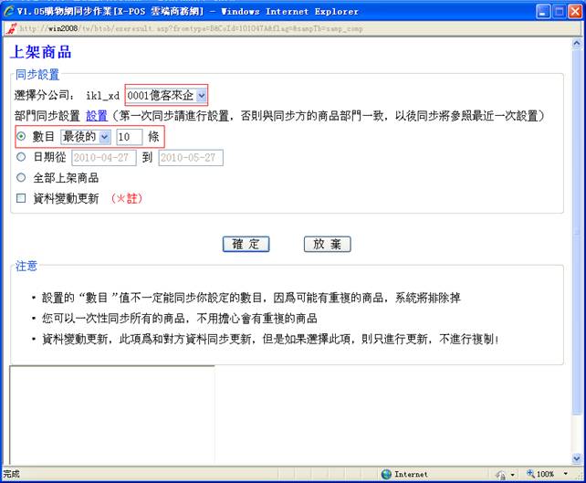Image resolution: width=586 pixels, height=483 pixels.
Task: Select the 數目 radio button
Action: tap(22, 136)
